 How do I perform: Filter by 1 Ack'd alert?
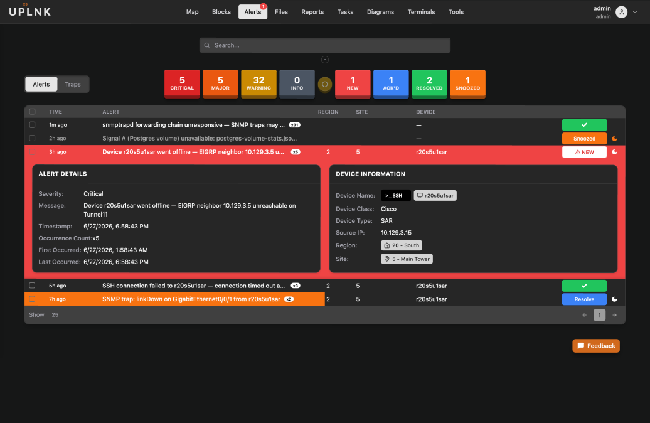pos(391,83)
